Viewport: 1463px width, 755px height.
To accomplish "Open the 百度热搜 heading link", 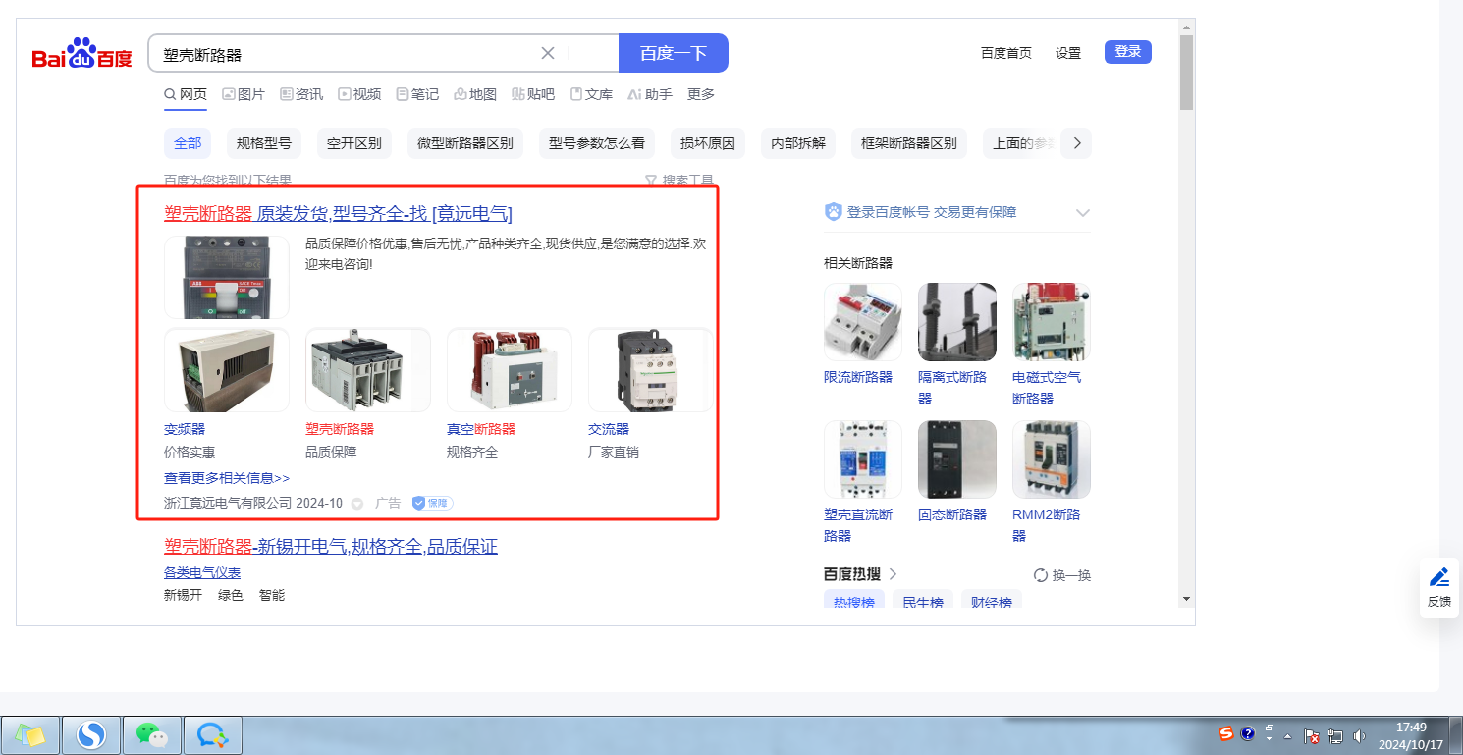I will tap(861, 574).
